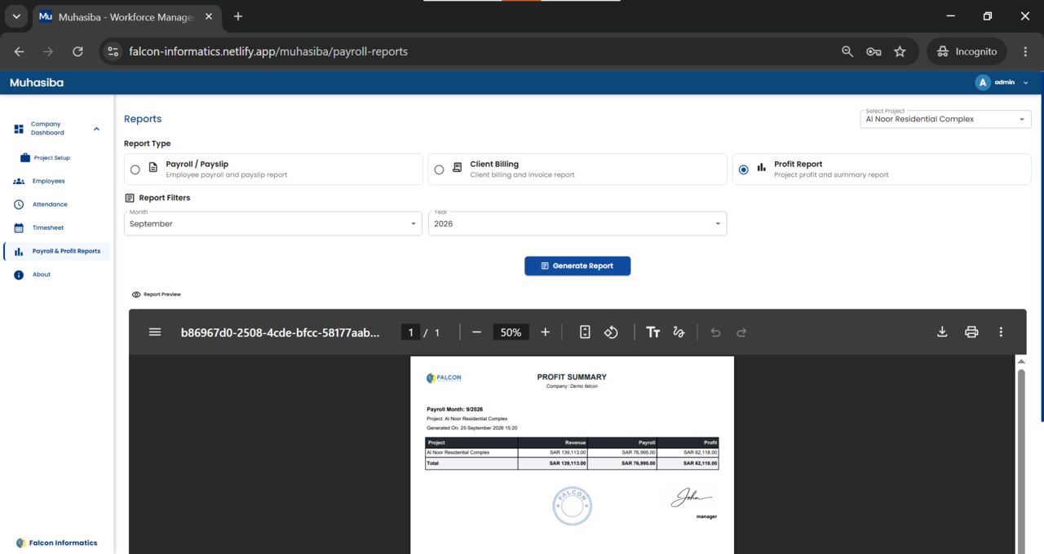Click the PDF undo arrow
Image resolution: width=1044 pixels, height=554 pixels.
click(715, 332)
